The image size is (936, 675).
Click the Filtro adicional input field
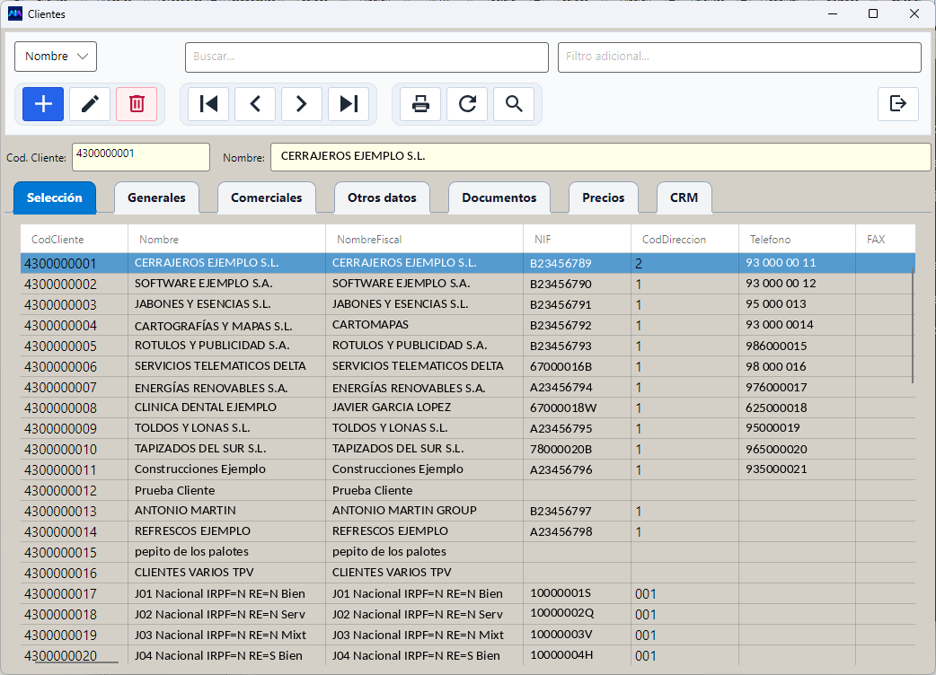pos(739,57)
